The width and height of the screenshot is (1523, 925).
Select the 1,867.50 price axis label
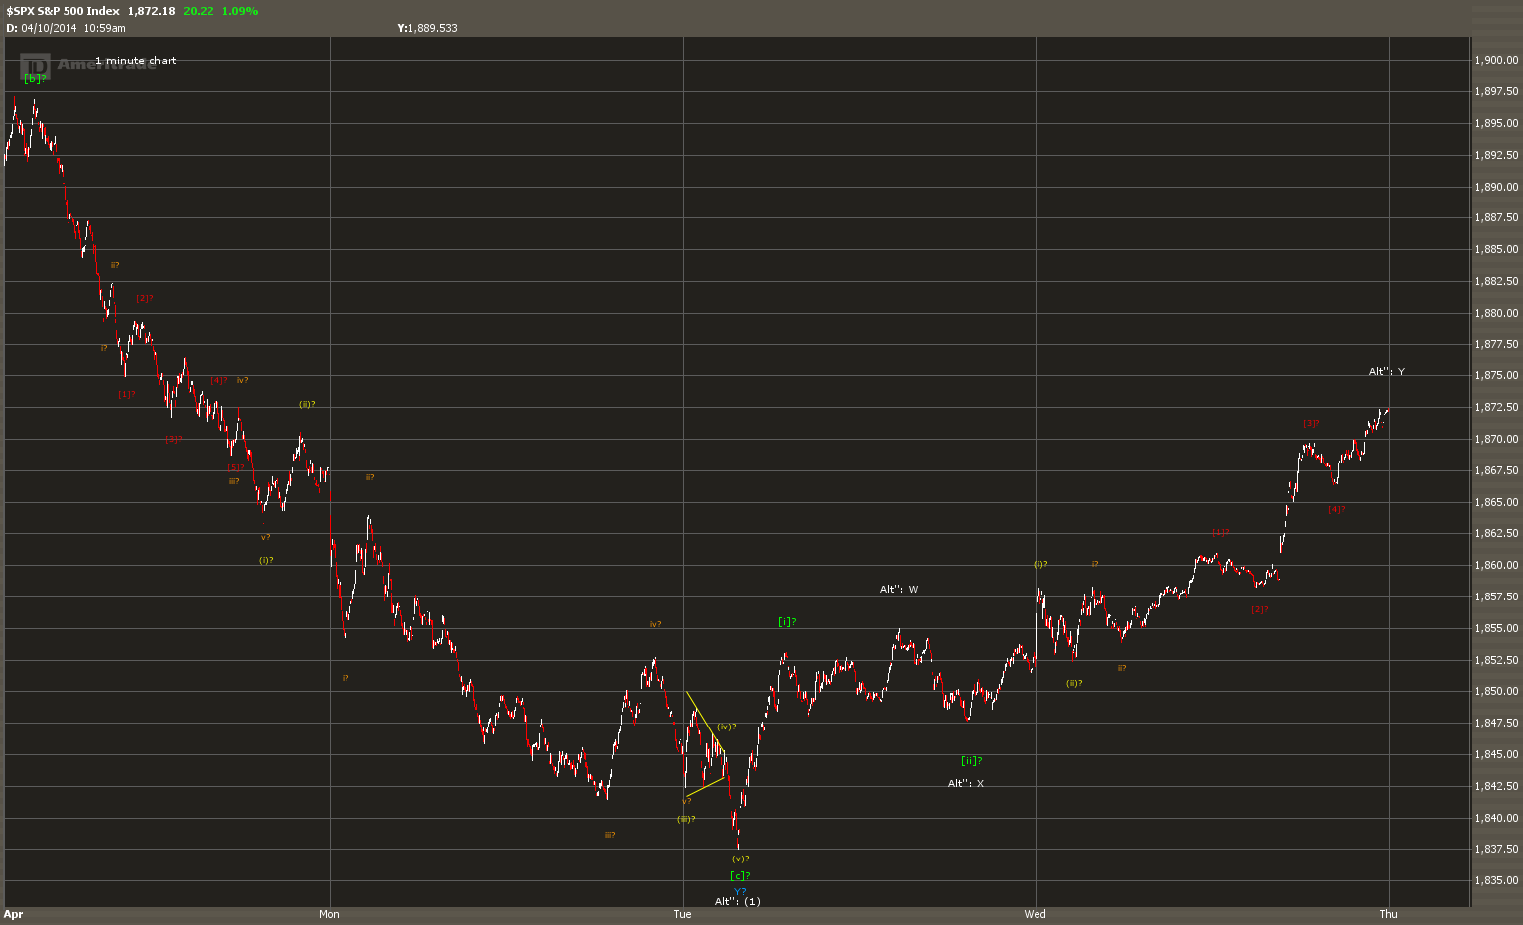click(x=1497, y=470)
